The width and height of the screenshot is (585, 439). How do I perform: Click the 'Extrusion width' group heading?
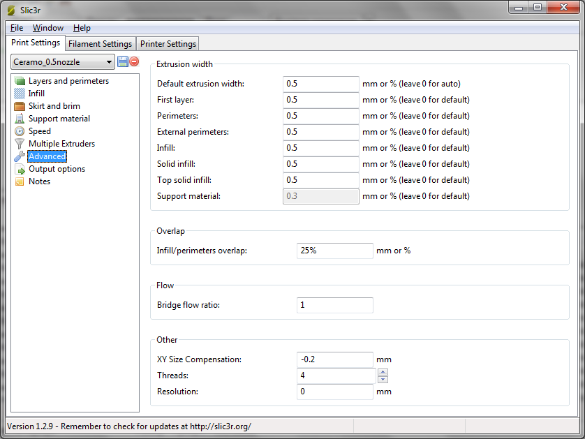[x=184, y=64]
